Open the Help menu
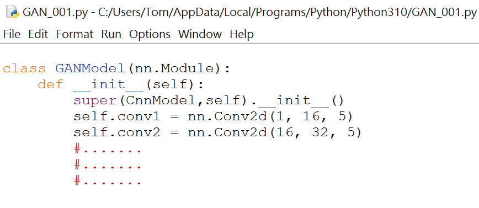 tap(242, 34)
